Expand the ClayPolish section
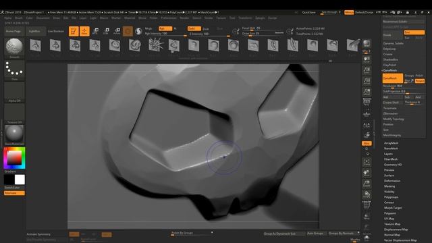 click(390, 65)
